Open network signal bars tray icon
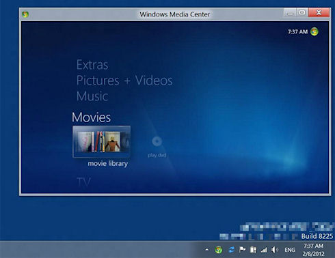The width and height of the screenshot is (335, 258). [x=264, y=250]
